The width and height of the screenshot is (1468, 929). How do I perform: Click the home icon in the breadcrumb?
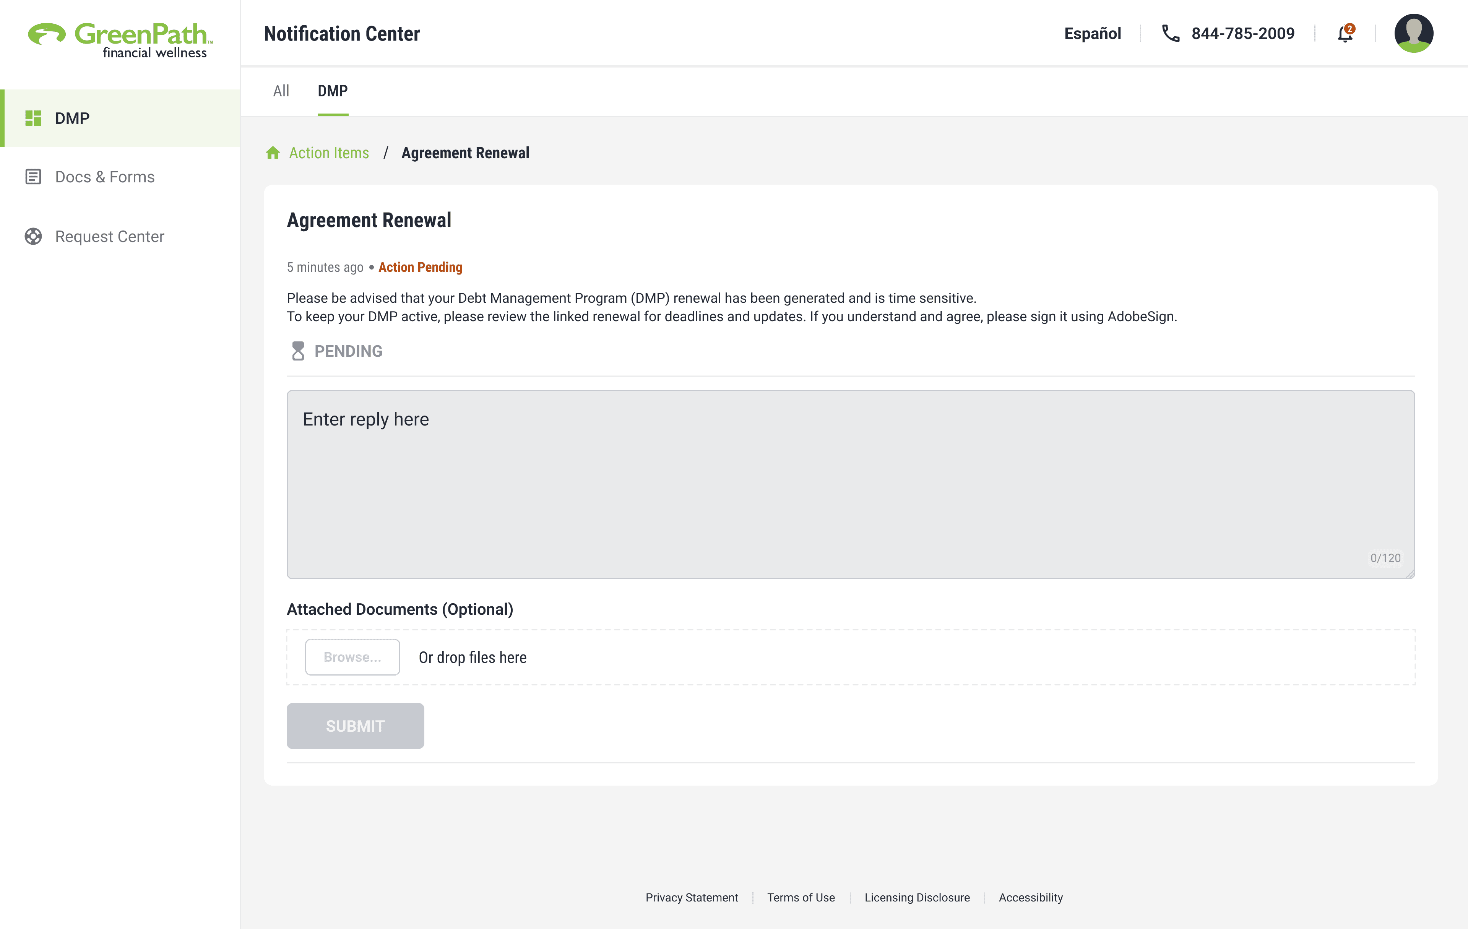273,153
